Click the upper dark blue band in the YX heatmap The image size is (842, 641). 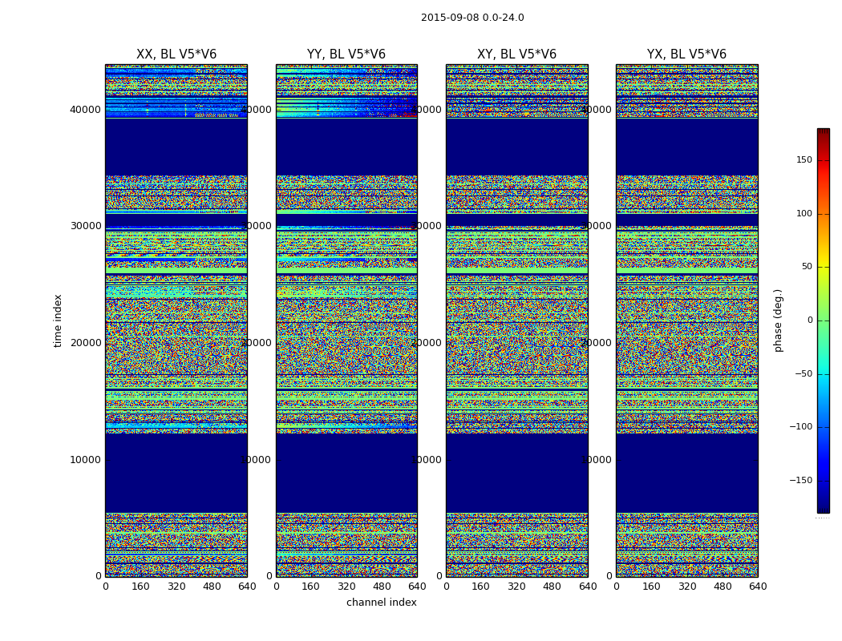pyautogui.click(x=686, y=146)
